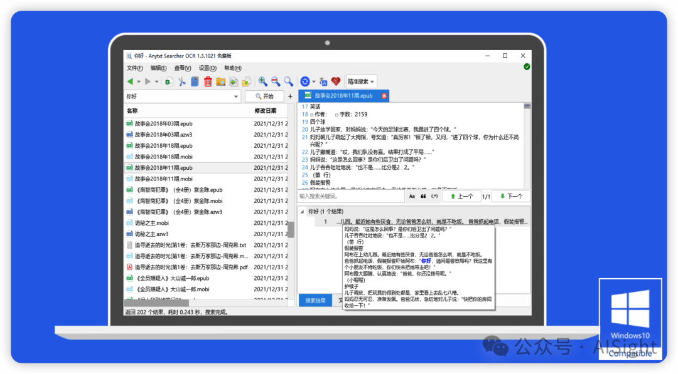The image size is (678, 374).
Task: Click the 上一个 previous match button
Action: pos(461,196)
